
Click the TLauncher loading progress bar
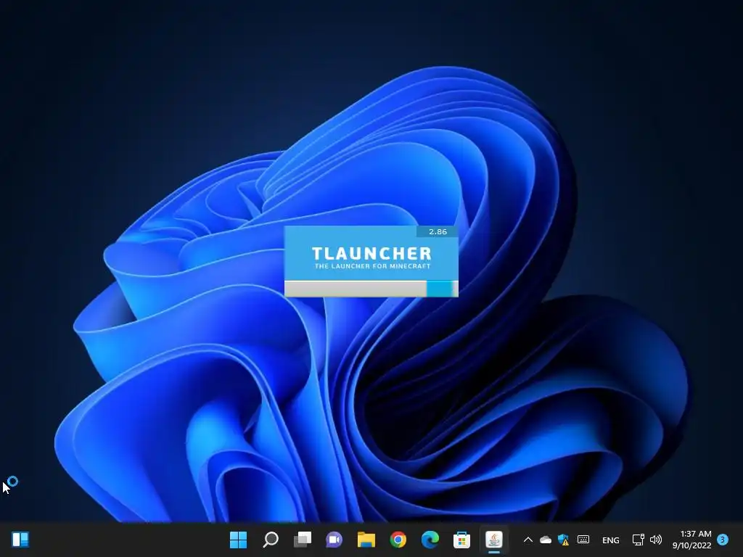pyautogui.click(x=371, y=289)
